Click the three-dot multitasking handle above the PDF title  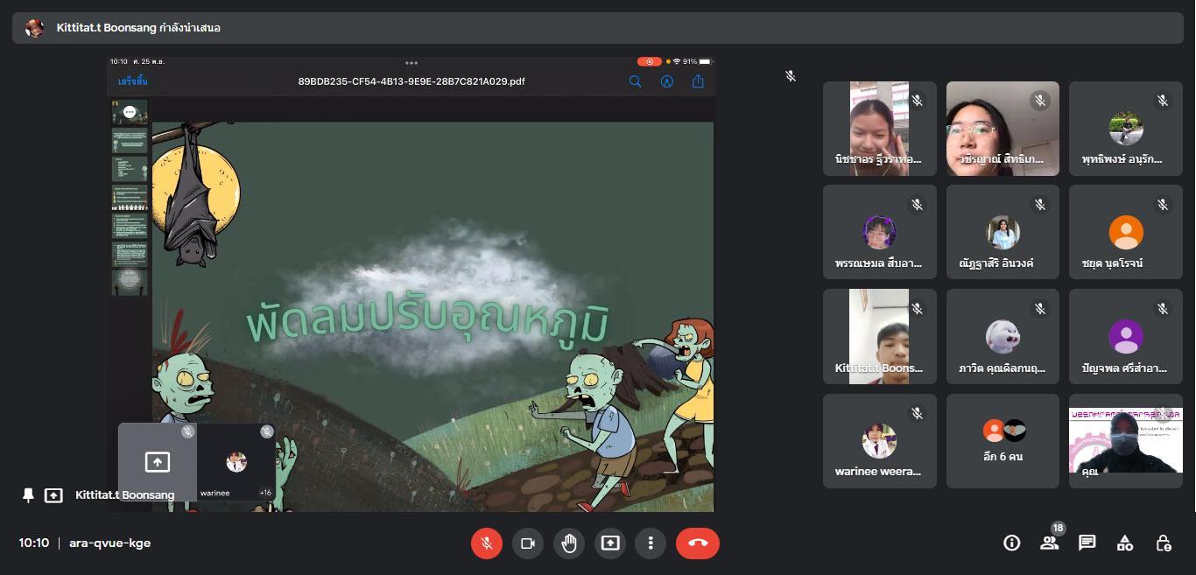tap(412, 63)
